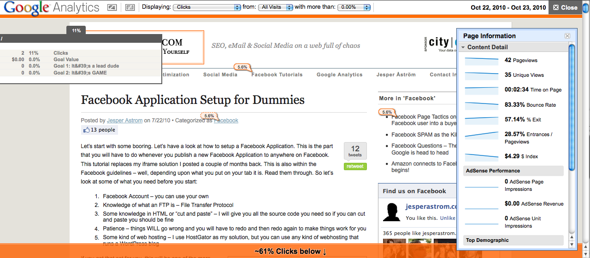The height and width of the screenshot is (258, 590).
Task: Click the Facebook Like thumbs-up icon
Action: pos(86,130)
